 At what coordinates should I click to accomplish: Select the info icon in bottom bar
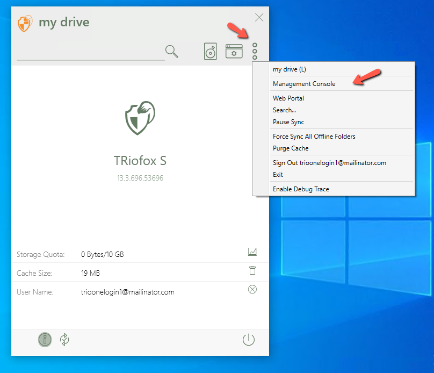coord(45,340)
